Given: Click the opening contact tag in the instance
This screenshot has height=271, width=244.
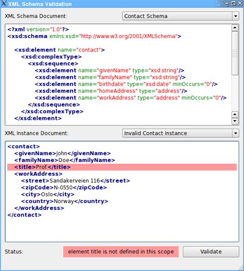Looking at the screenshot, I should pos(24,146).
